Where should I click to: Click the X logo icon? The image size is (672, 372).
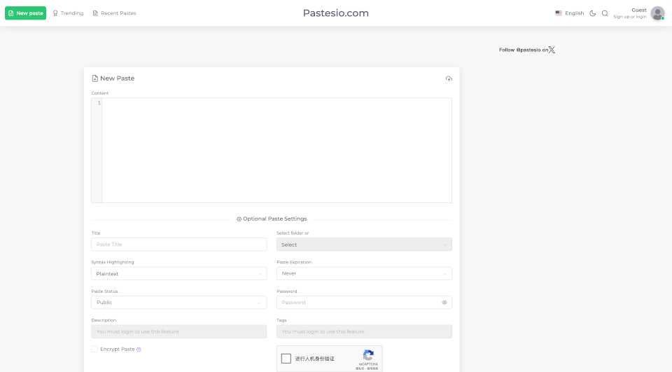click(552, 50)
